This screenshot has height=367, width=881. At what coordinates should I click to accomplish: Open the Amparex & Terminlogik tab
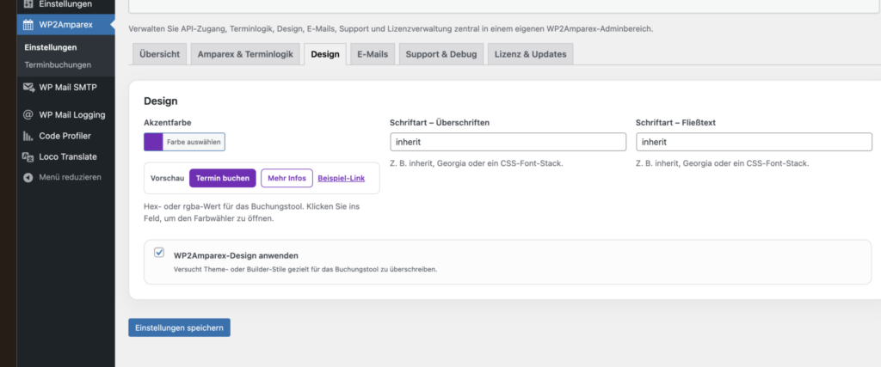(245, 54)
